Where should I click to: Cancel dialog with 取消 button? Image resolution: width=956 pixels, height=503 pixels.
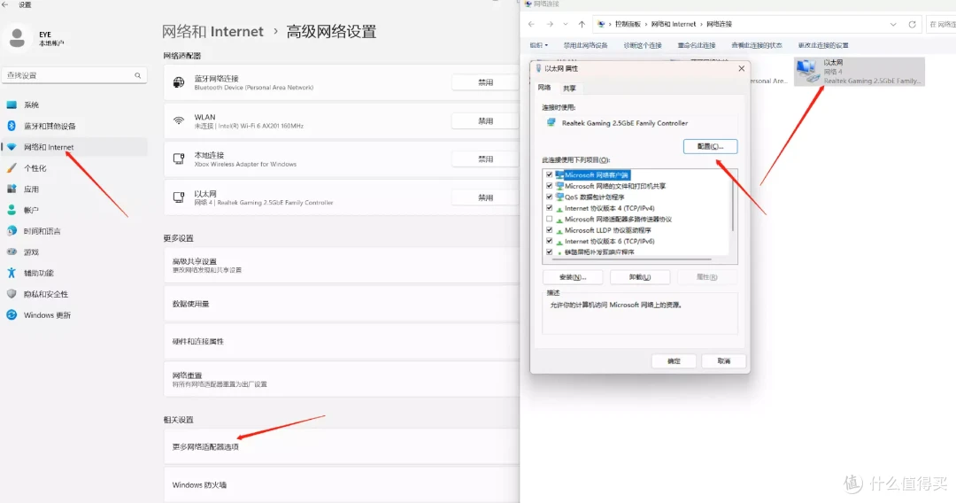[724, 361]
